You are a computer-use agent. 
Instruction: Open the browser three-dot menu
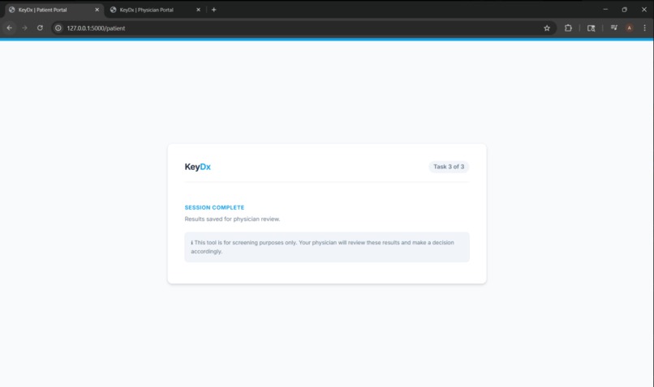644,28
